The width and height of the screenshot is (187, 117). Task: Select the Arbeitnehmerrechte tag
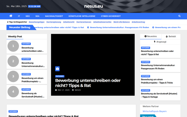pyautogui.click(x=102, y=22)
